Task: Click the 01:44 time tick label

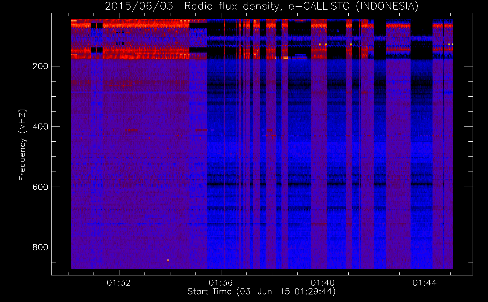Action: point(425,283)
